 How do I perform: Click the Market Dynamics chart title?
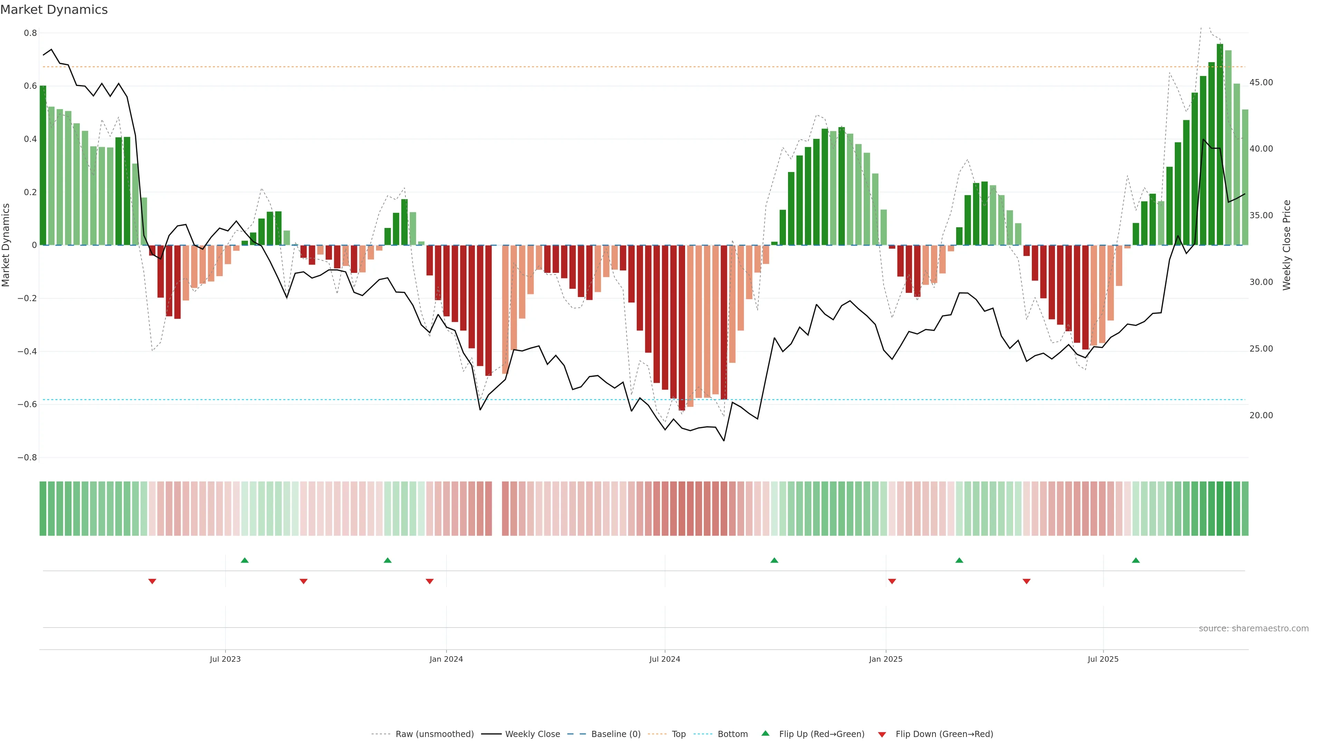coord(54,10)
